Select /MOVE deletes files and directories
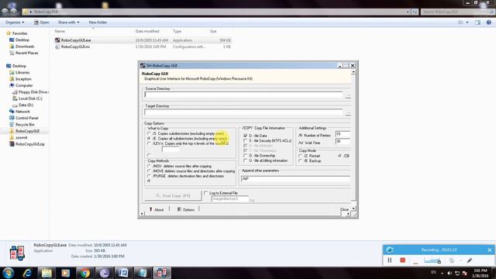The width and height of the screenshot is (496, 279). pos(149,171)
